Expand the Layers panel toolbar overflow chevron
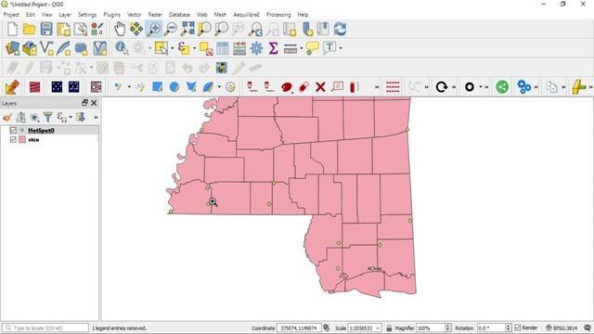This screenshot has height=334, width=594. (96, 118)
